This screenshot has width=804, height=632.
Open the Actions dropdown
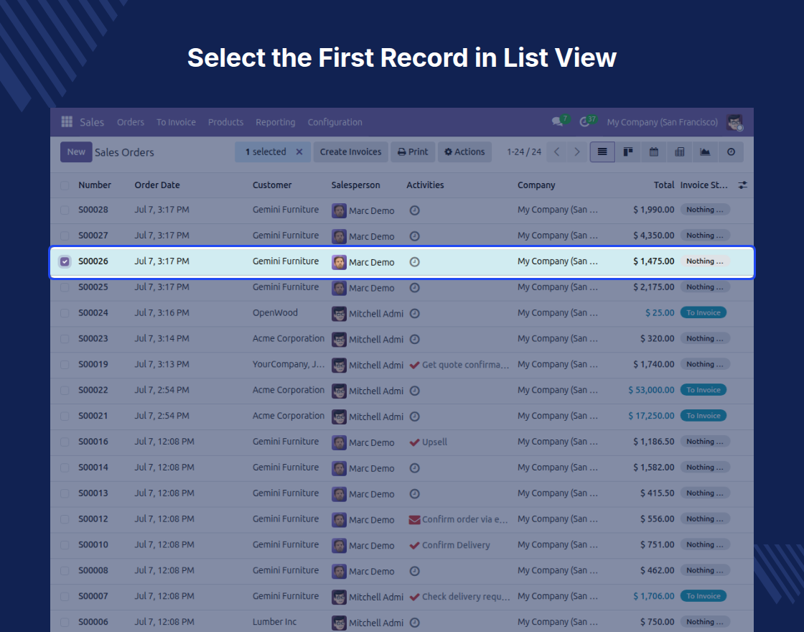pyautogui.click(x=464, y=152)
